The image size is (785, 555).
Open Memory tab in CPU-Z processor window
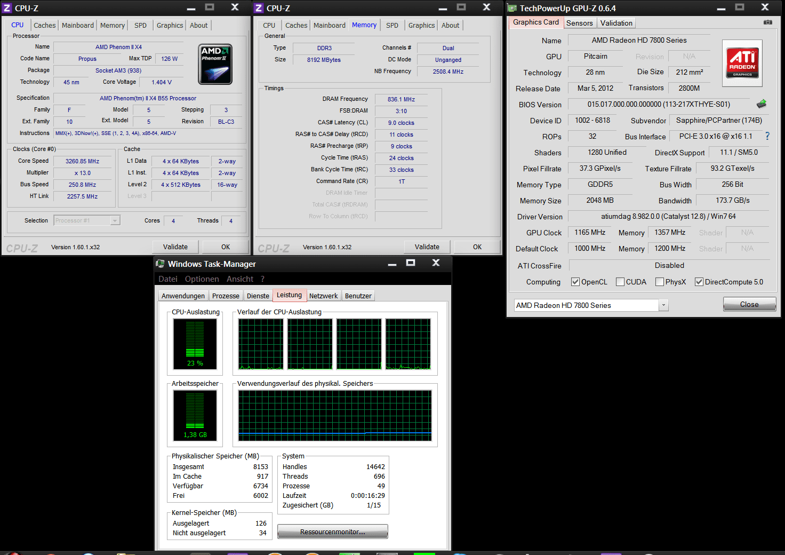(x=113, y=25)
